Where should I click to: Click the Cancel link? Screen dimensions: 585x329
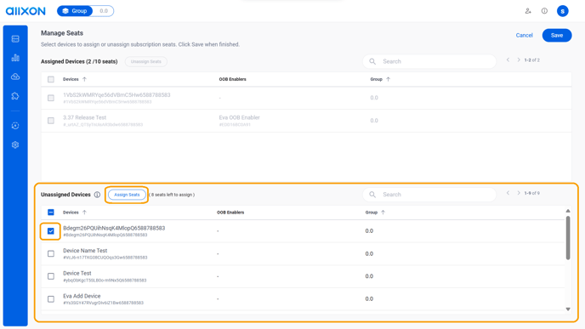[x=524, y=36]
